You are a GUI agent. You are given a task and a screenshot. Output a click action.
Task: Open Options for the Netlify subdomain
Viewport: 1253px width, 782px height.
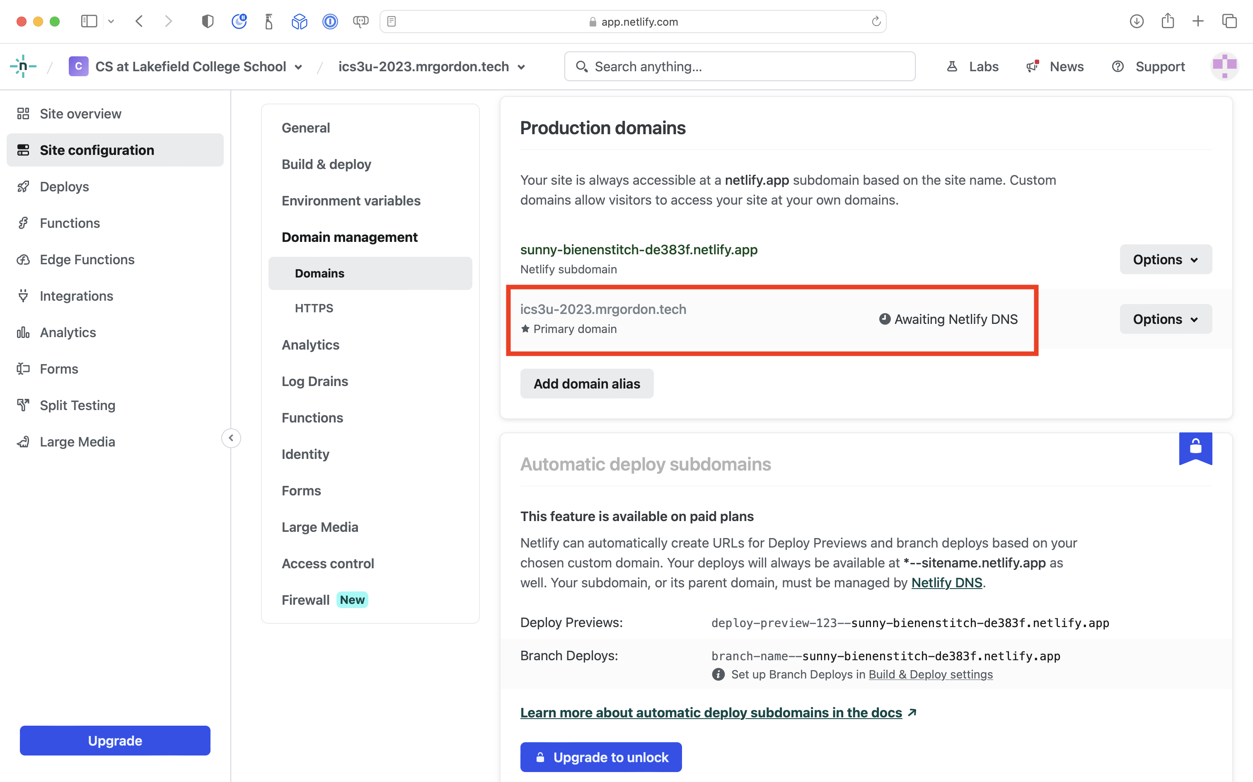point(1166,259)
